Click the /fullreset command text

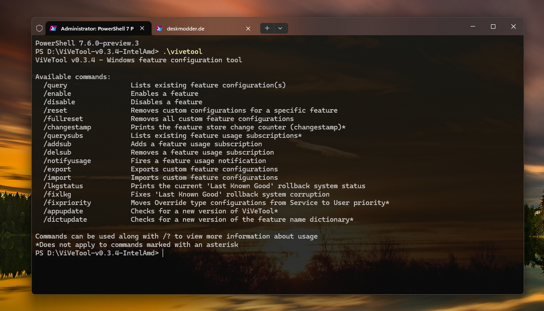tap(63, 119)
